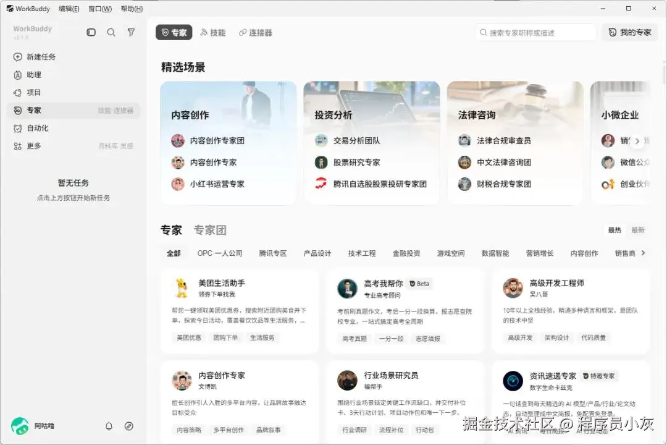Open the filter funnel icon in sidebar
This screenshot has width=667, height=445.
point(131,32)
